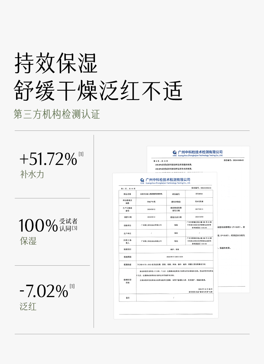This screenshot has height=364, width=264.
Task: Click the 2024/10/04 completion date value
Action: (199, 217)
